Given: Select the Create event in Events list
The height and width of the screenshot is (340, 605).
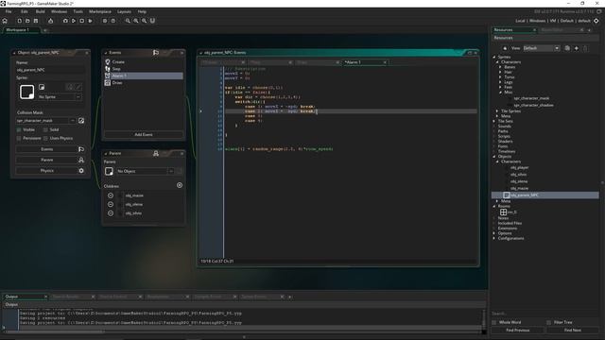Looking at the screenshot, I should click(143, 61).
